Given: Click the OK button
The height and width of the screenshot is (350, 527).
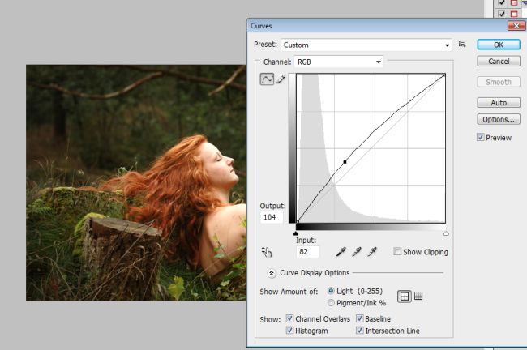Looking at the screenshot, I should click(x=499, y=45).
